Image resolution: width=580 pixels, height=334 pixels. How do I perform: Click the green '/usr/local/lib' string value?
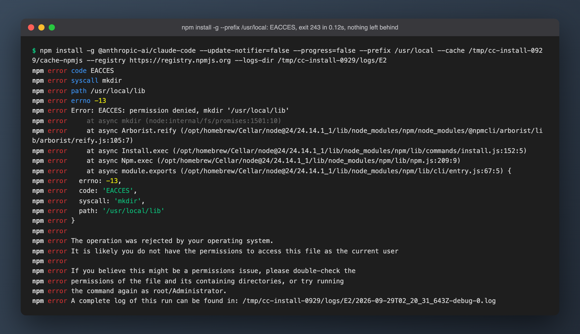coord(133,211)
